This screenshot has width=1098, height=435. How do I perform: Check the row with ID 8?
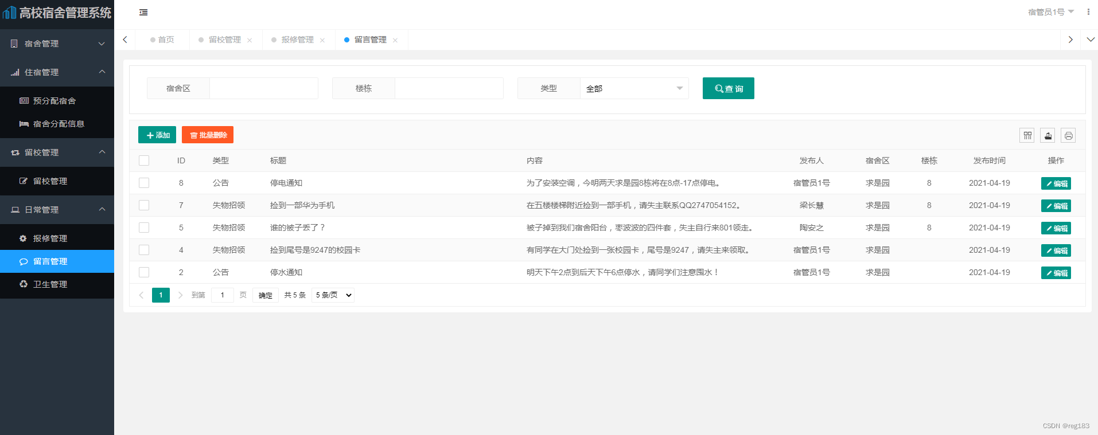[144, 183]
